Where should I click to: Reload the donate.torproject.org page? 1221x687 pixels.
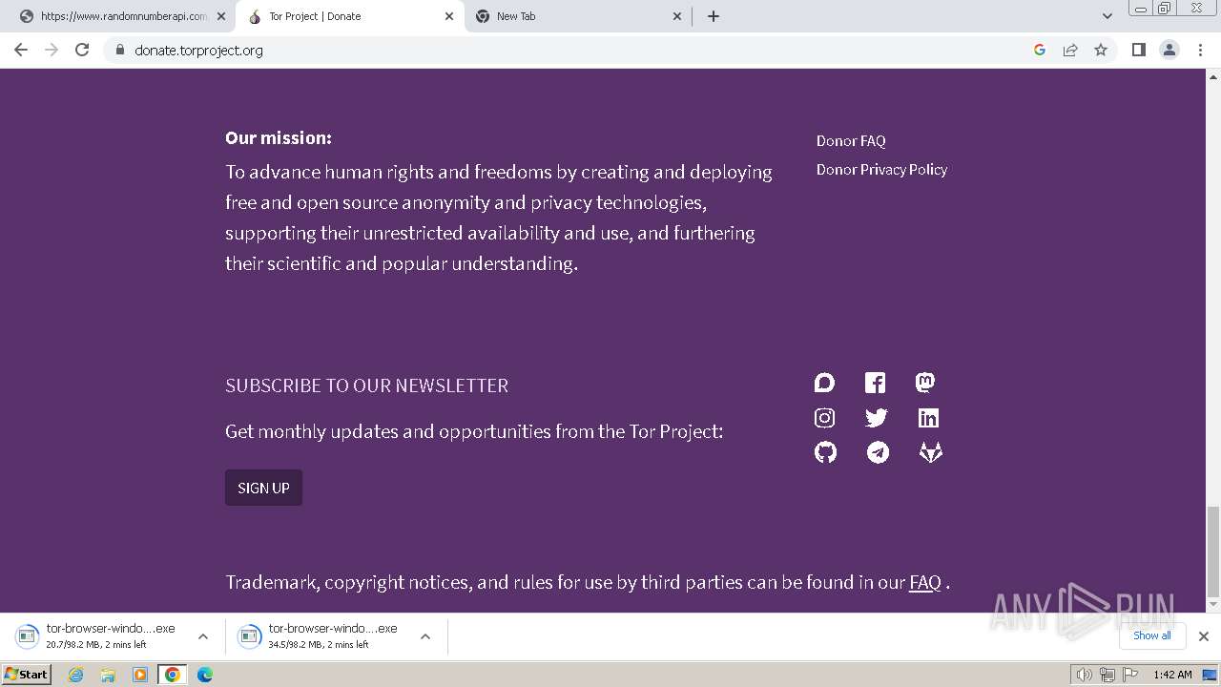(82, 50)
